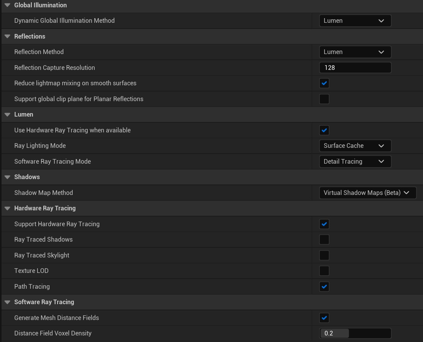Image resolution: width=423 pixels, height=342 pixels.
Task: Click the Use Hardware Ray Tracing when available label
Action: (72, 130)
